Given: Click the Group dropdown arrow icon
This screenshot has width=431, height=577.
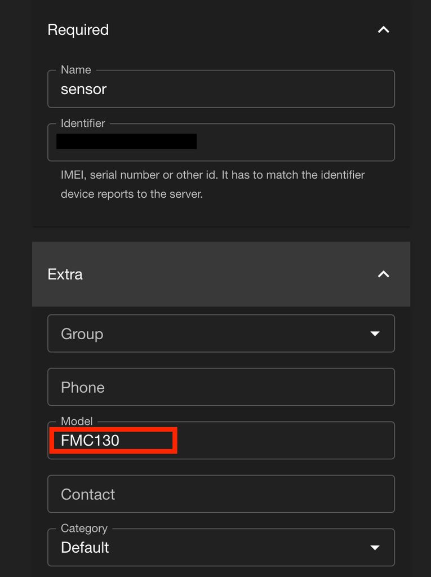Looking at the screenshot, I should click(x=375, y=334).
